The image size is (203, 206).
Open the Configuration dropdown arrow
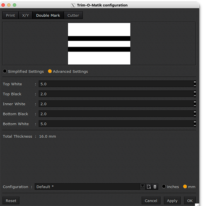(142, 187)
